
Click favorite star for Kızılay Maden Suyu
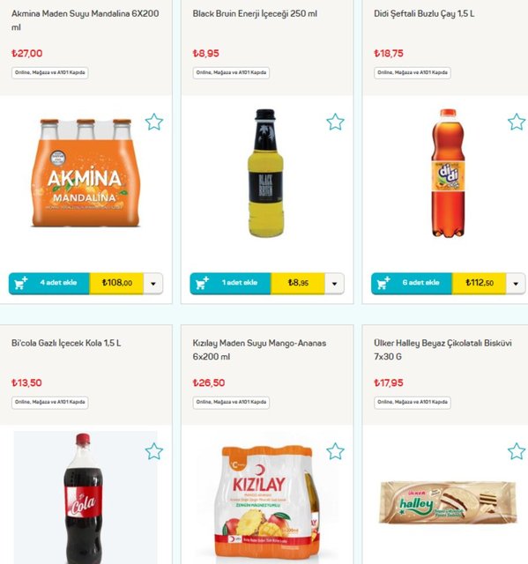pos(335,451)
